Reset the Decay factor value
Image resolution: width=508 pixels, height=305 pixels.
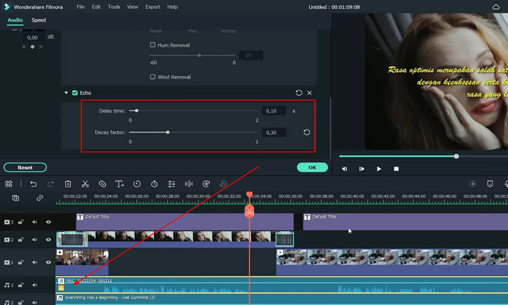click(307, 132)
